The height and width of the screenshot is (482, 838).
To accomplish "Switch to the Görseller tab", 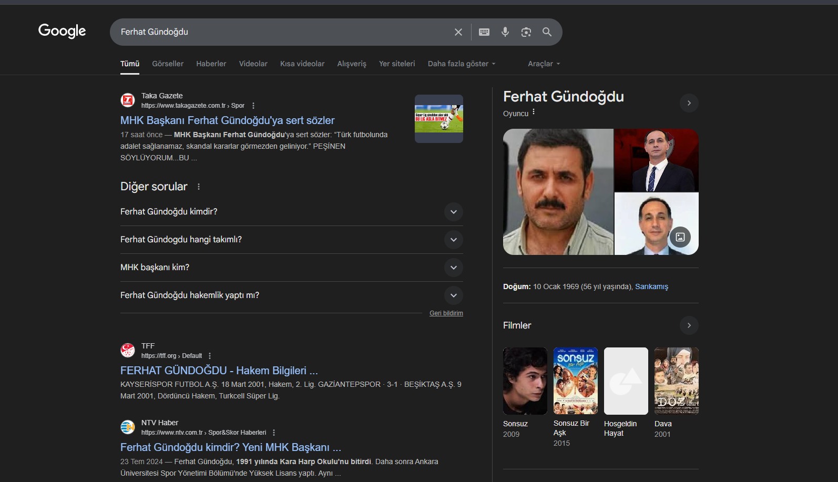I will (168, 64).
